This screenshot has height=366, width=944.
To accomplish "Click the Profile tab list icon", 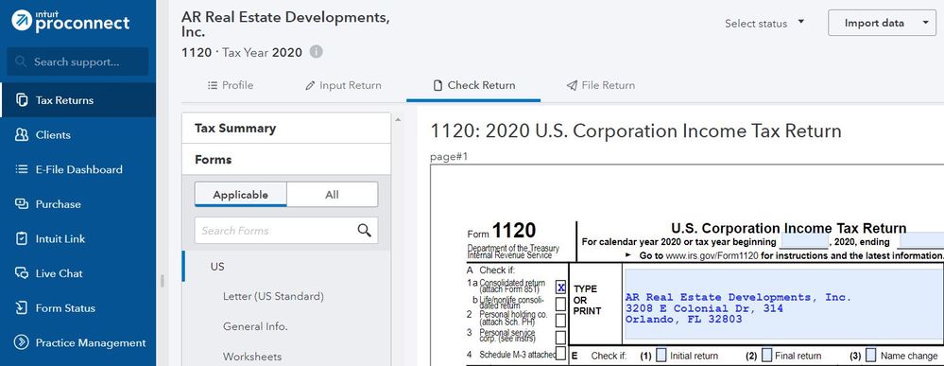I will 212,86.
